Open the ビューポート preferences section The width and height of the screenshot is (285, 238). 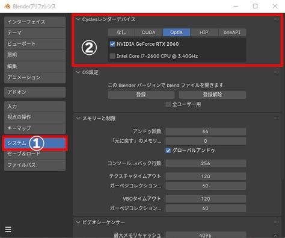35,44
